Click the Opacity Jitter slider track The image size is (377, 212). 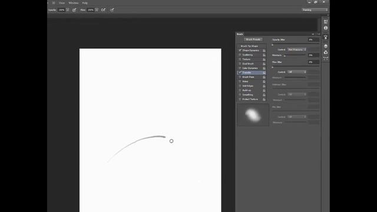[x=296, y=44]
